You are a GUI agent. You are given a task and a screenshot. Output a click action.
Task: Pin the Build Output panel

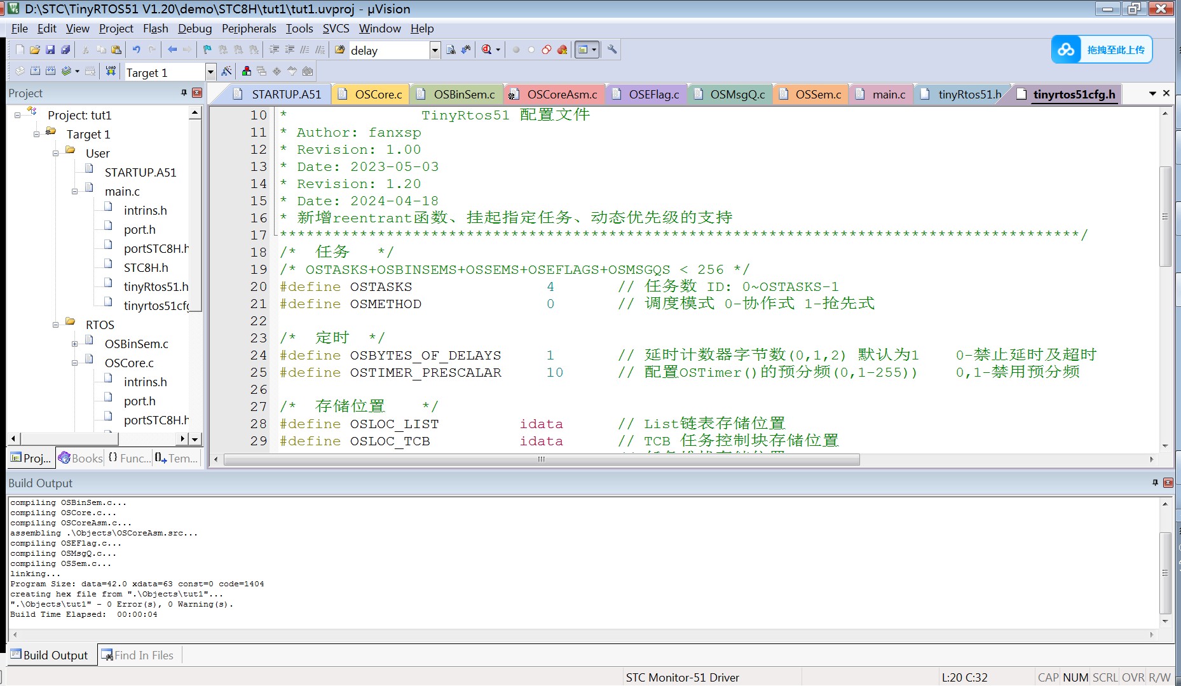pyautogui.click(x=1155, y=483)
